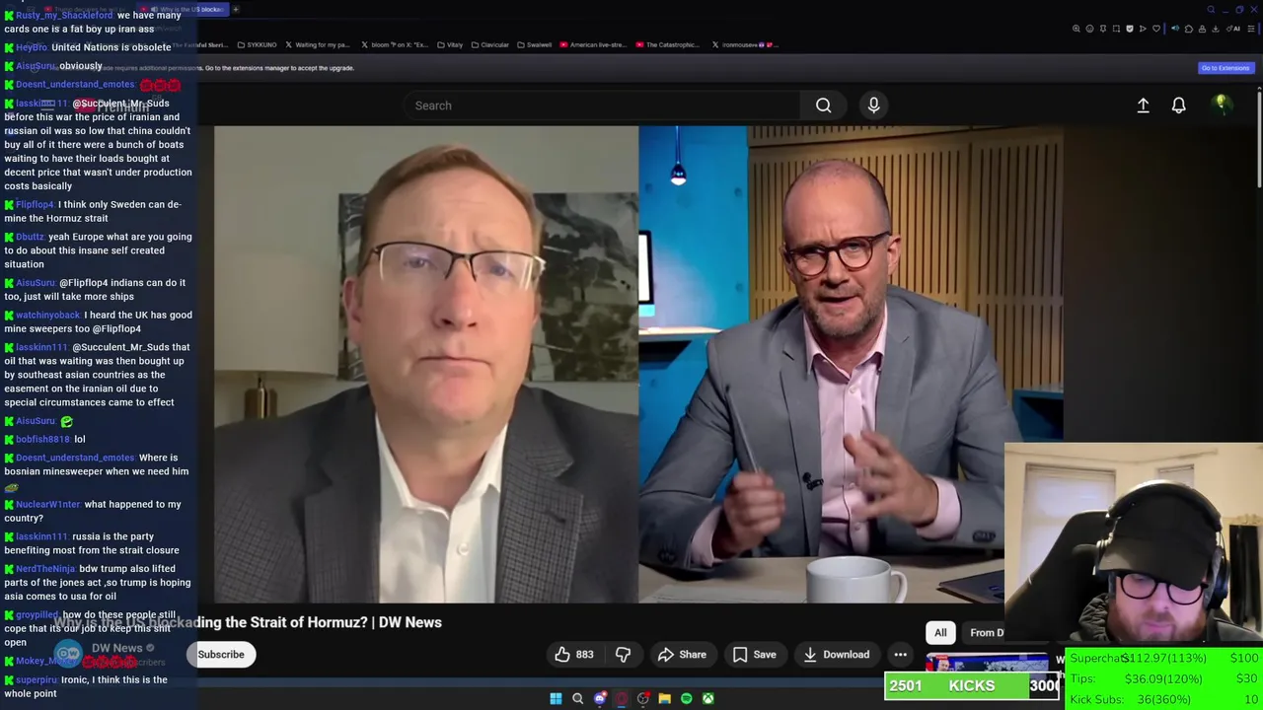Open YouTube notifications bell
Viewport: 1263px width, 710px height.
[x=1178, y=106]
